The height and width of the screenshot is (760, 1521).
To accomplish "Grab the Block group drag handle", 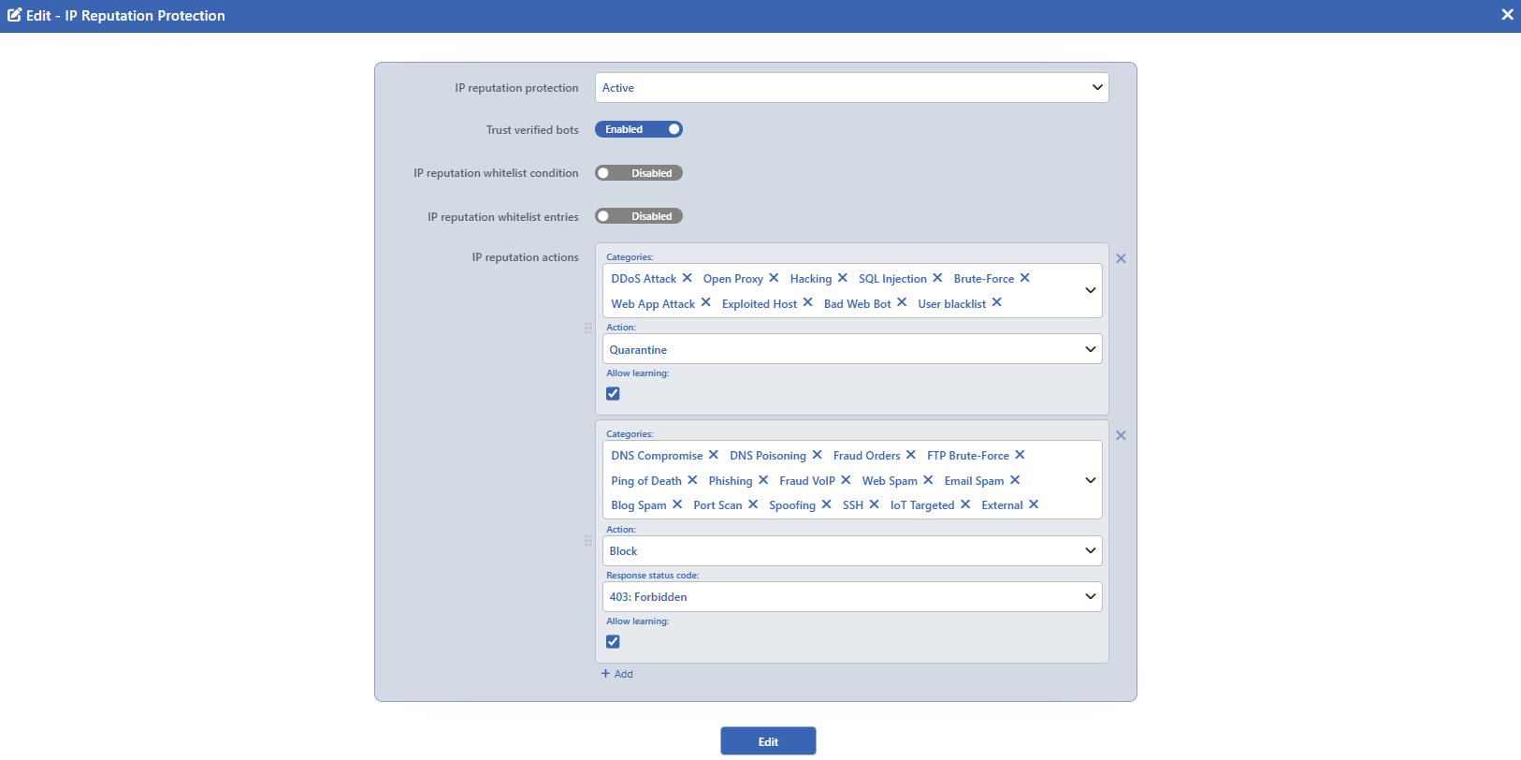I will (588, 541).
